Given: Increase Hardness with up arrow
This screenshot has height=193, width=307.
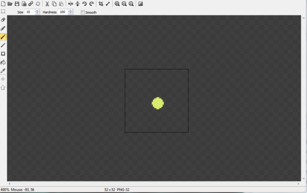Looking at the screenshot, I should (70, 11).
